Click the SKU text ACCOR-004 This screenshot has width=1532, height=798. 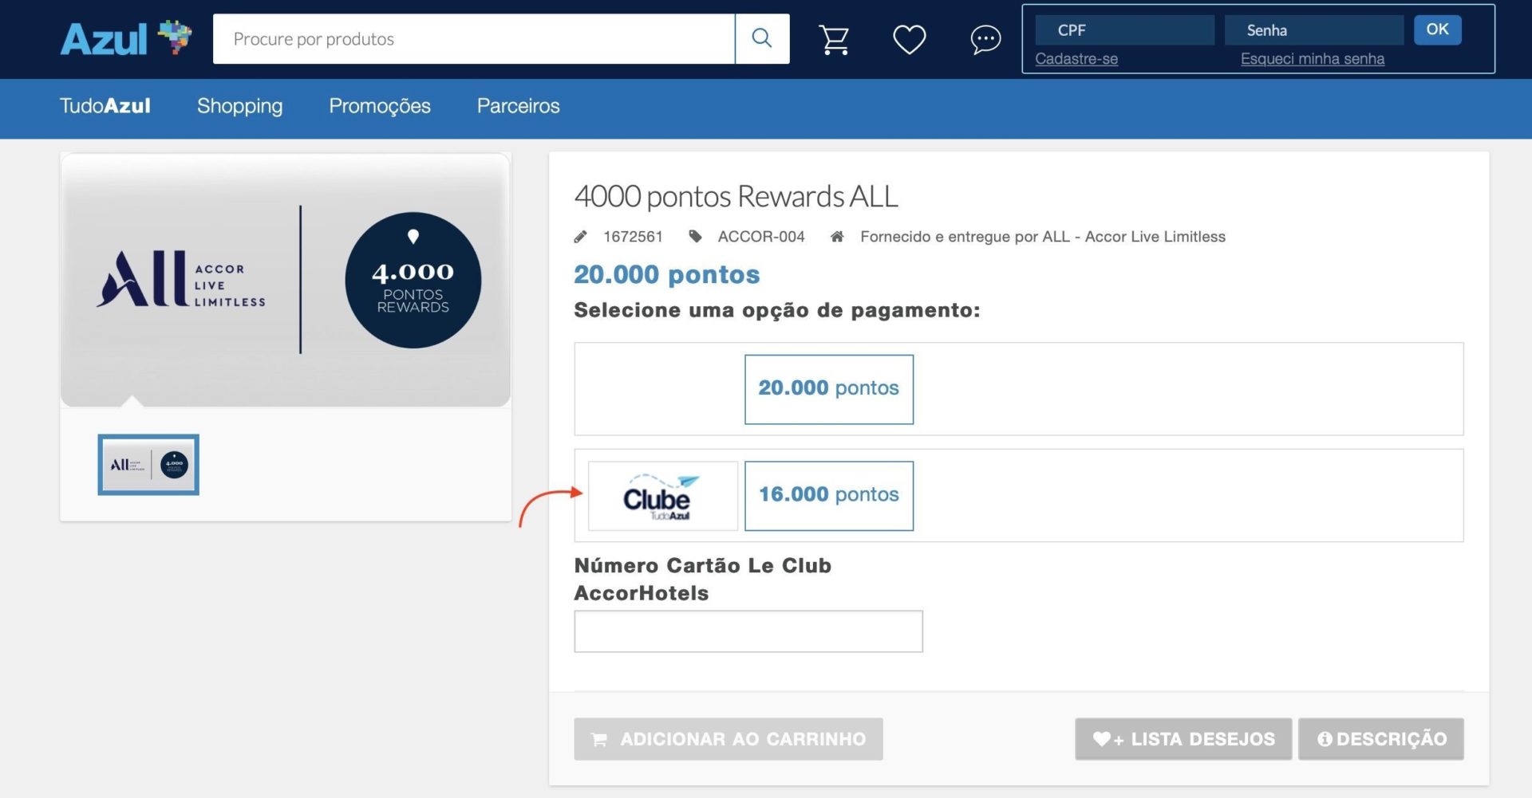pyautogui.click(x=761, y=237)
